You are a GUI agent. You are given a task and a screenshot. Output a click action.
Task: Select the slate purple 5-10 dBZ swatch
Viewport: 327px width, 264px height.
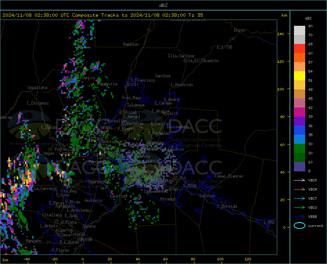(x=299, y=166)
